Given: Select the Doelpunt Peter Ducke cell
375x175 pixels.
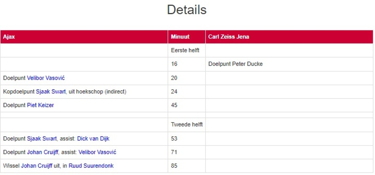Looking at the screenshot, I should [x=236, y=64].
